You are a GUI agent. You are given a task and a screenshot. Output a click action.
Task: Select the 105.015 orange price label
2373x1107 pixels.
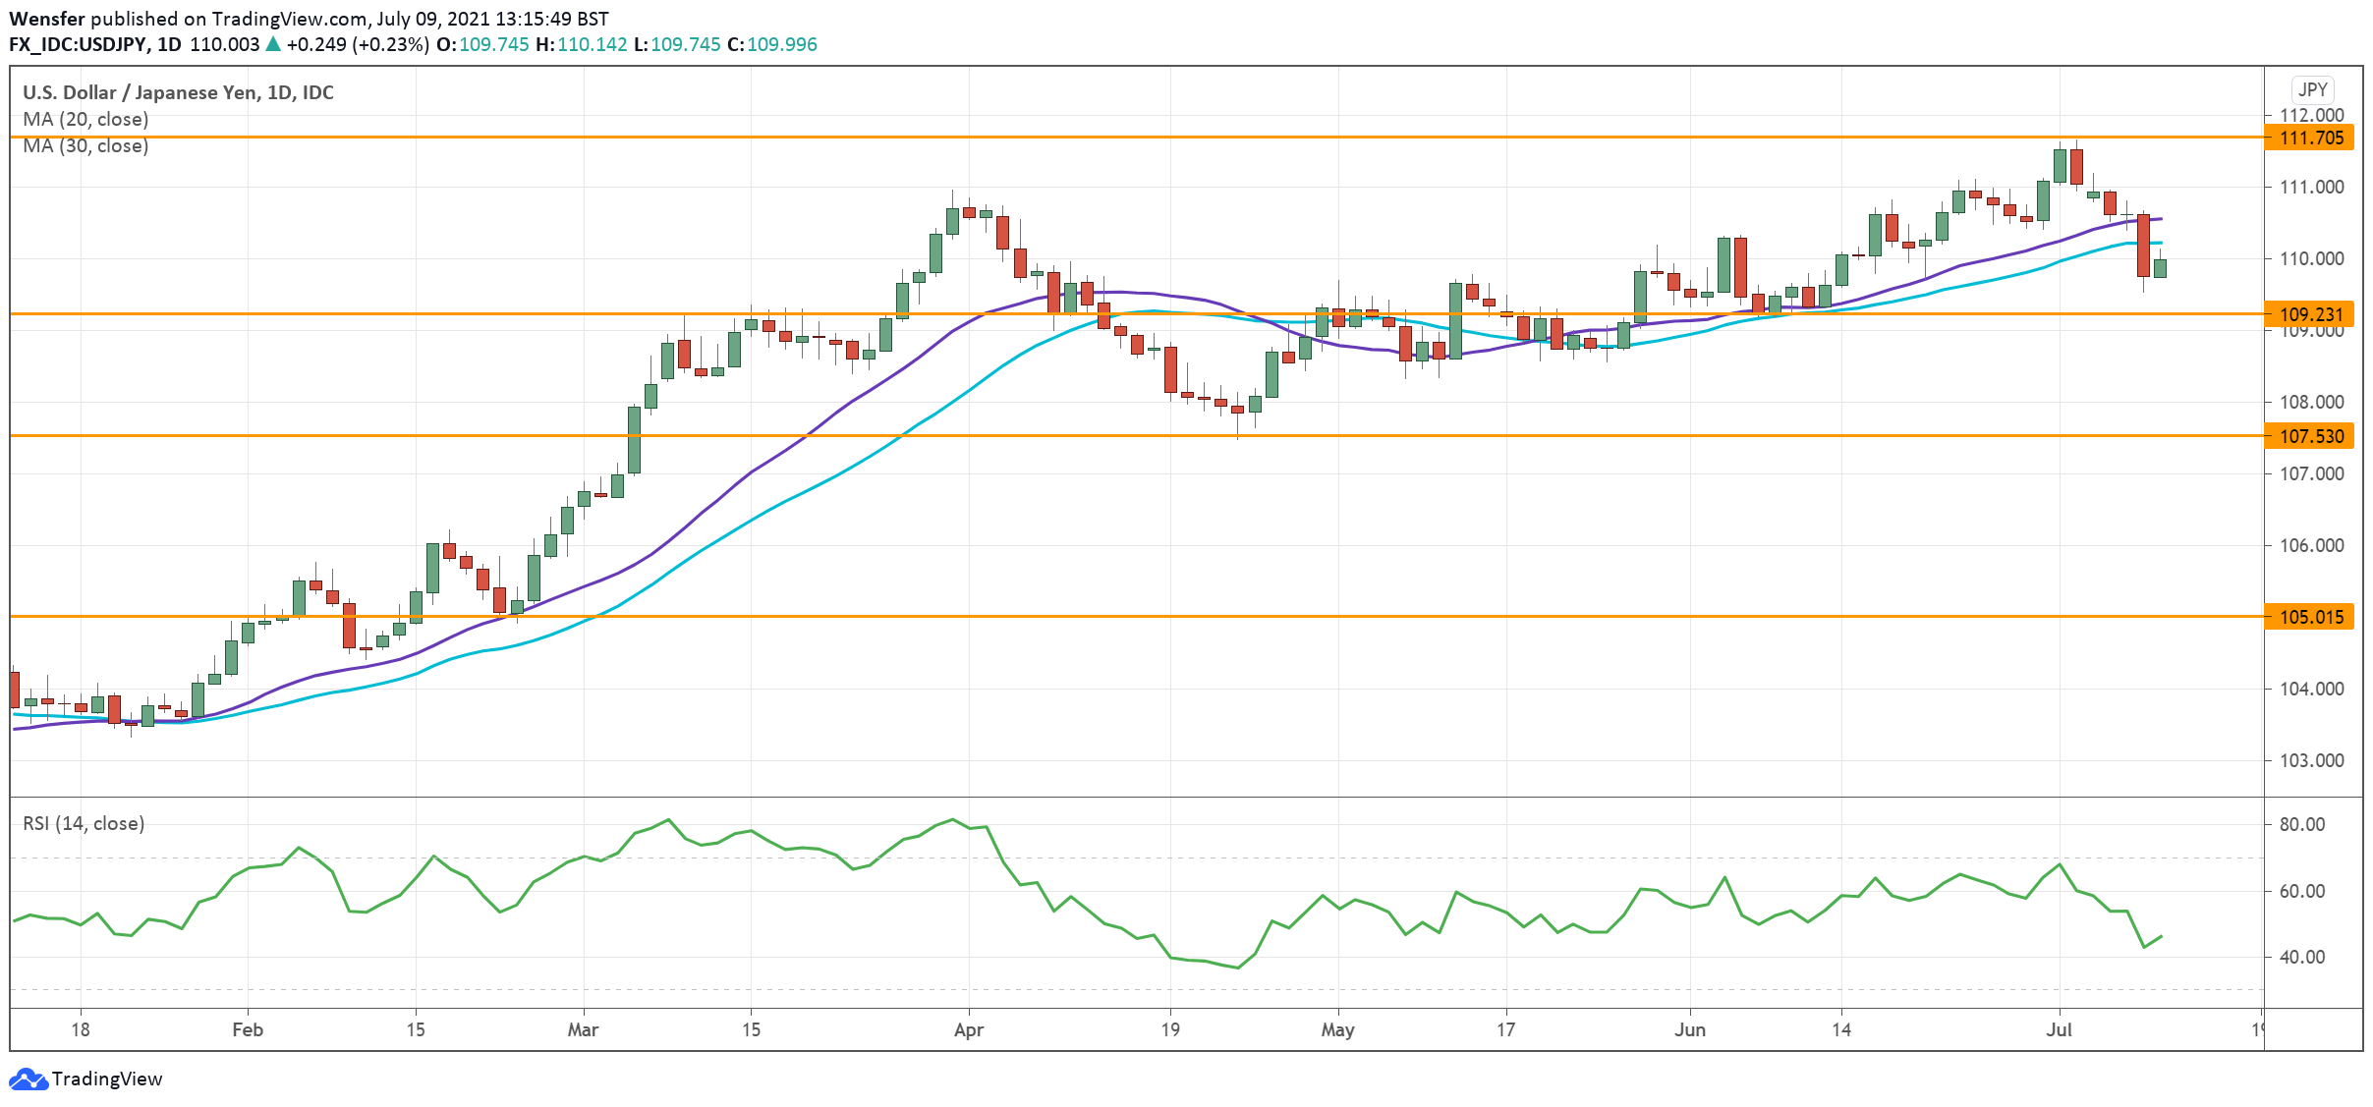pos(2310,617)
